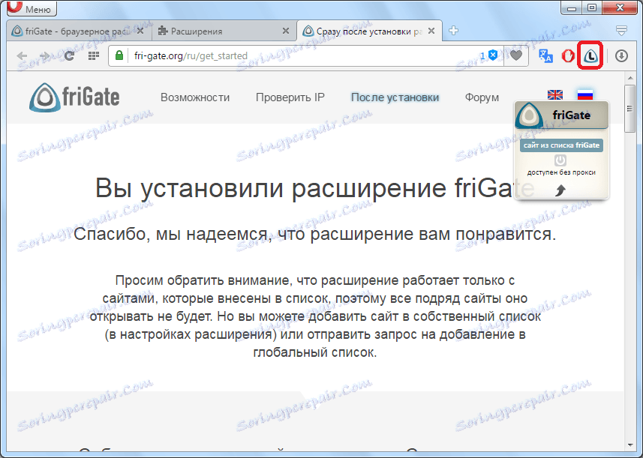Reload the current page
Viewport: 643px width, 458px height.
[69, 55]
